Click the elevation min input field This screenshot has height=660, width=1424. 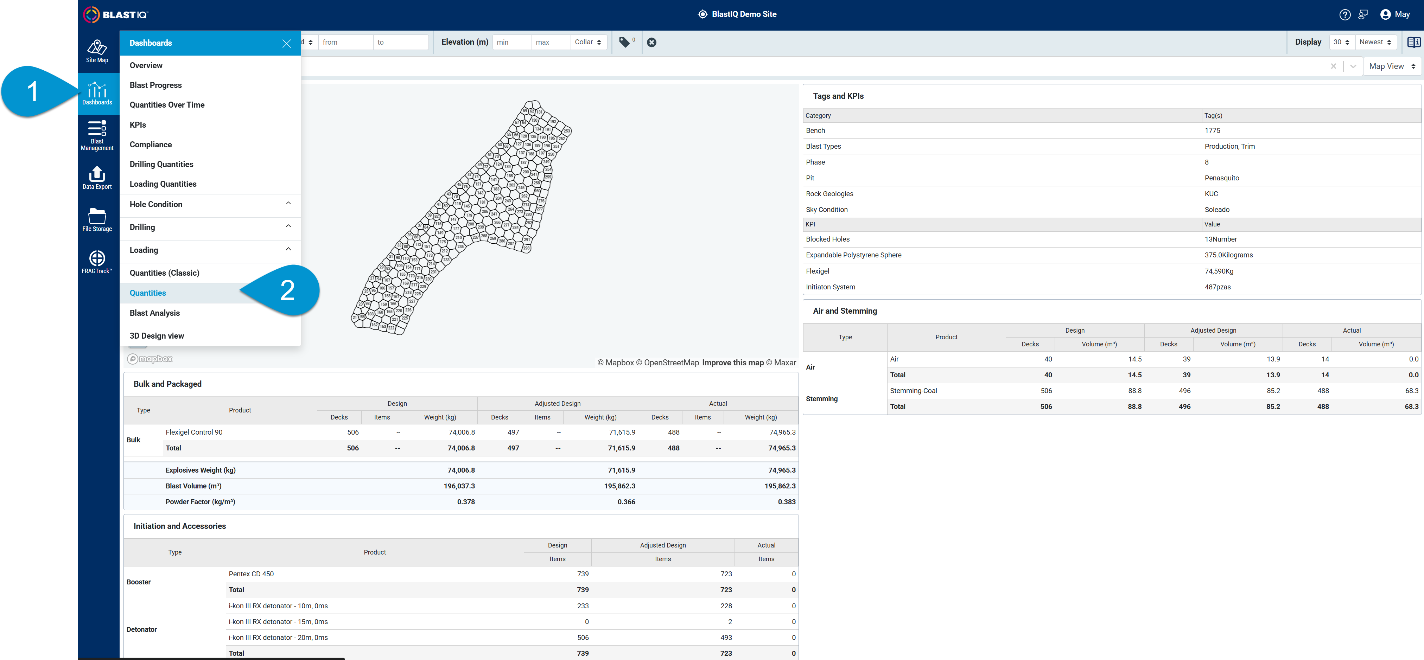click(511, 42)
